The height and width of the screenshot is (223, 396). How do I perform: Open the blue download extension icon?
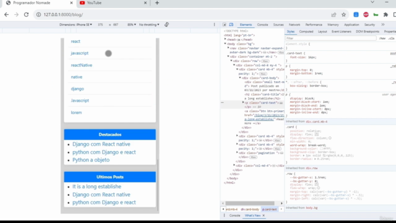(x=356, y=15)
